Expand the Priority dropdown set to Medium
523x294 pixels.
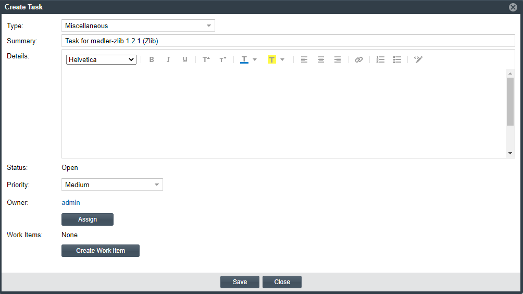(112, 185)
